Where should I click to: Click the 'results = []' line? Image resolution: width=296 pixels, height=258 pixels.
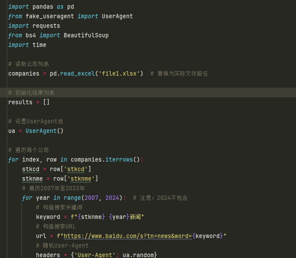(29, 103)
